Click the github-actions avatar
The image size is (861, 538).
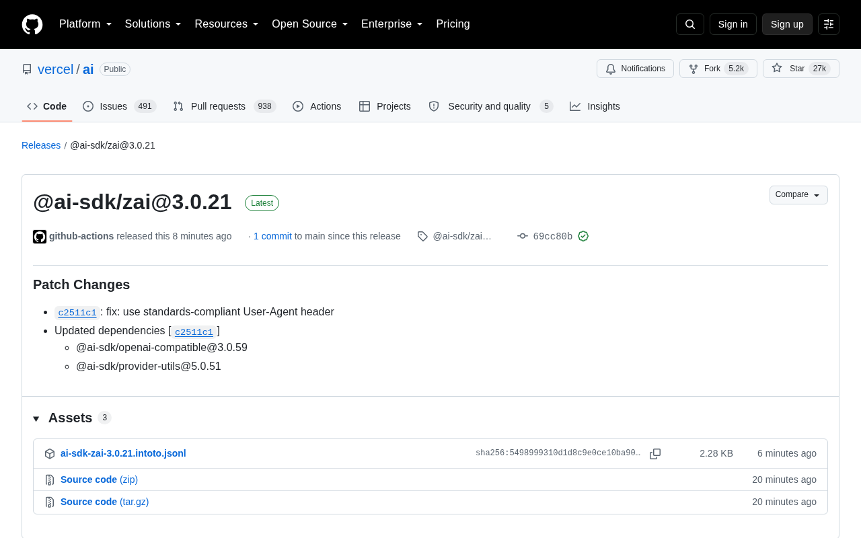tap(40, 237)
